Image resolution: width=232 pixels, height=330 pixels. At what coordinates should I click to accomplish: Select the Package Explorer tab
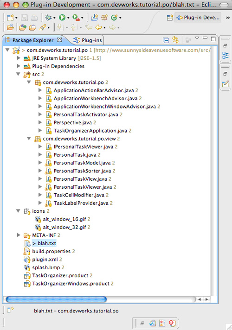click(x=33, y=40)
